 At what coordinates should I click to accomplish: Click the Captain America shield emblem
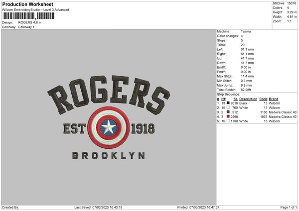pyautogui.click(x=108, y=127)
